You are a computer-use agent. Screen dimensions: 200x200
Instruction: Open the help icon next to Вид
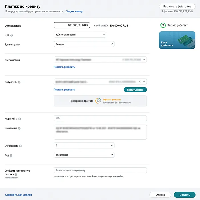coord(11,155)
